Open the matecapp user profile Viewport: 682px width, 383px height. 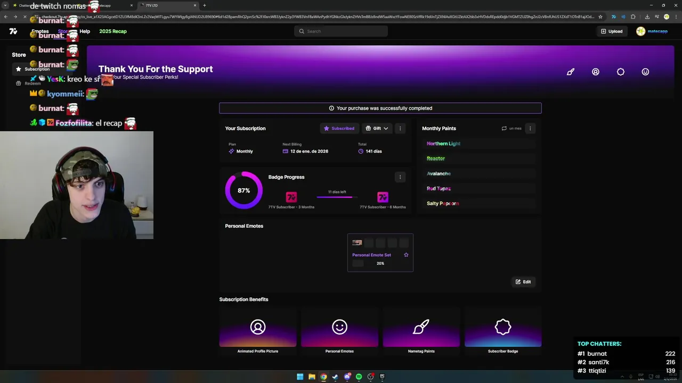coord(652,31)
